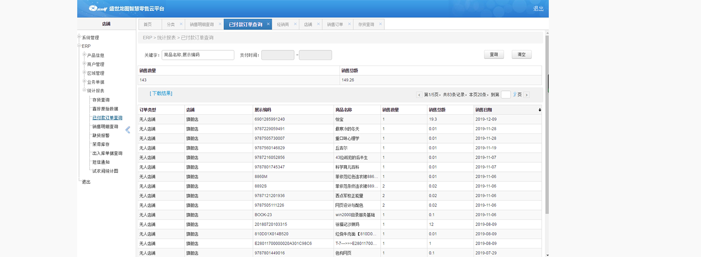Close the 已付款订单查询 tab
Image resolution: width=701 pixels, height=257 pixels.
(x=268, y=24)
